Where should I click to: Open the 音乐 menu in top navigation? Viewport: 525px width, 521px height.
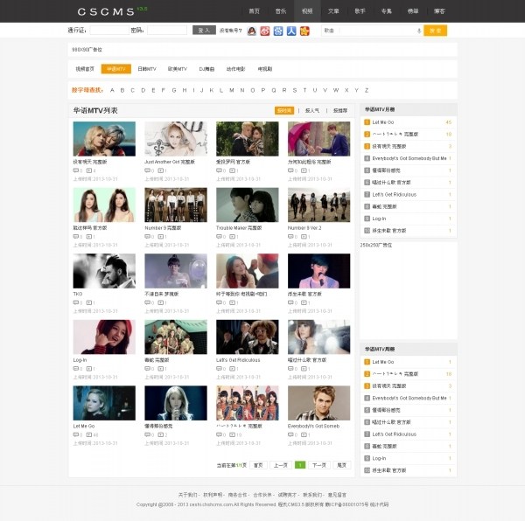(280, 11)
